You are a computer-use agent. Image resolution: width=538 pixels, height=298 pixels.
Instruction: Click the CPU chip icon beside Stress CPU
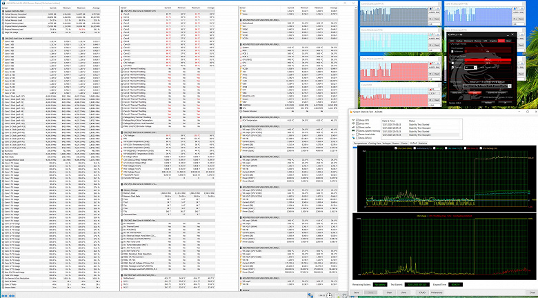coord(354,119)
